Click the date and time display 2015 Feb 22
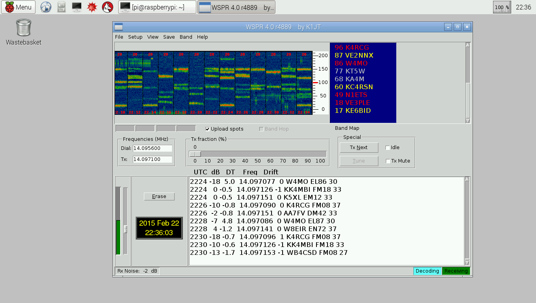Viewport: 536px width, 303px height. 159,228
